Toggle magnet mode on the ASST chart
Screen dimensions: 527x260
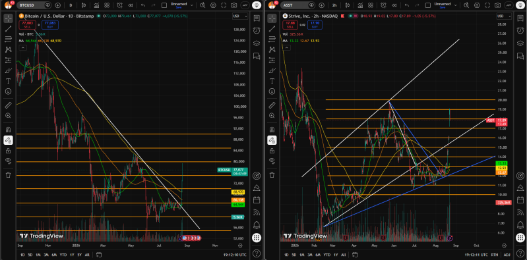pyautogui.click(x=272, y=130)
